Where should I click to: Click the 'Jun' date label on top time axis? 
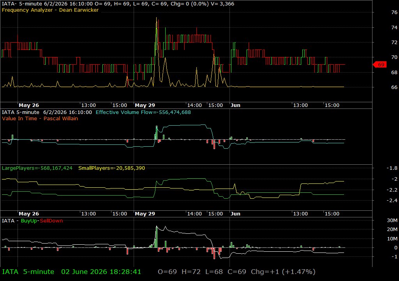point(235,105)
